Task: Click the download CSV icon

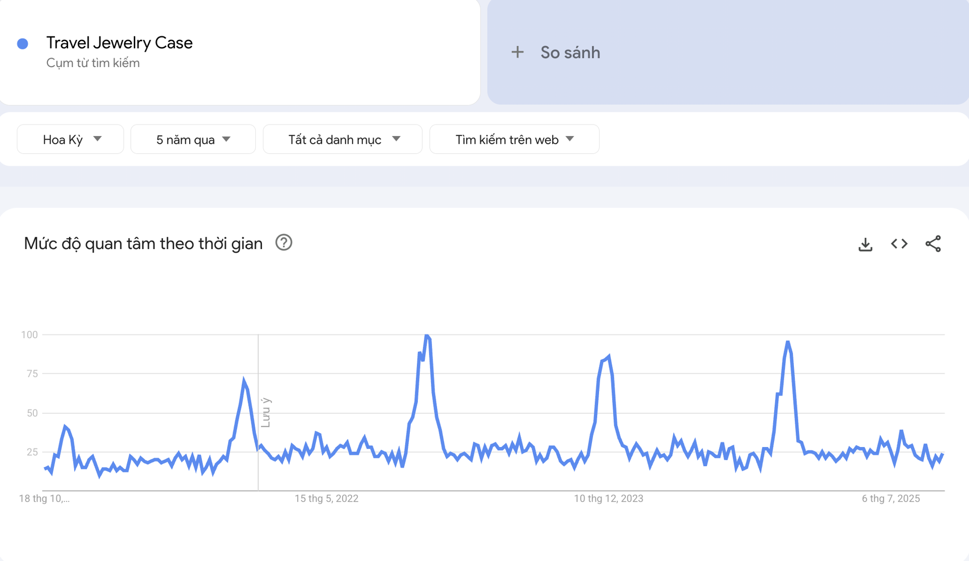Action: click(866, 243)
